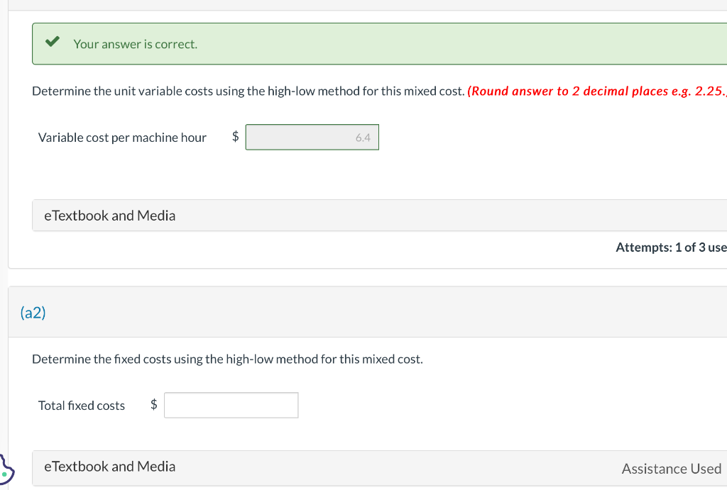Click the 'Your answer is correct.' message
The image size is (727, 490).
coord(136,44)
